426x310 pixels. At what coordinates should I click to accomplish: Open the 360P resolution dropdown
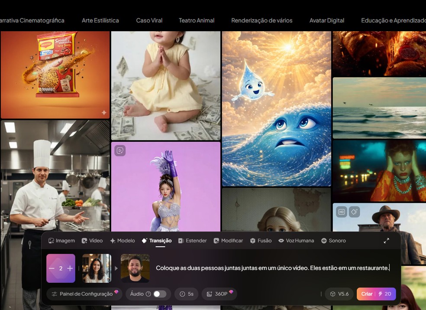click(219, 294)
